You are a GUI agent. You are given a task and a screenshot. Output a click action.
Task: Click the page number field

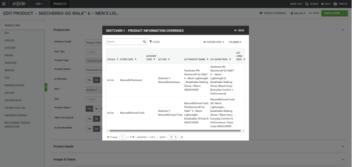122,137
